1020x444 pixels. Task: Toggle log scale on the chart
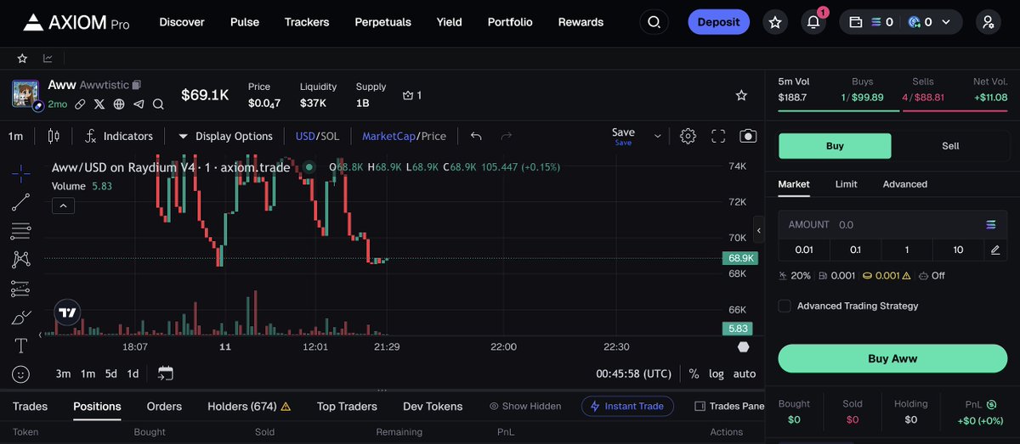click(717, 374)
